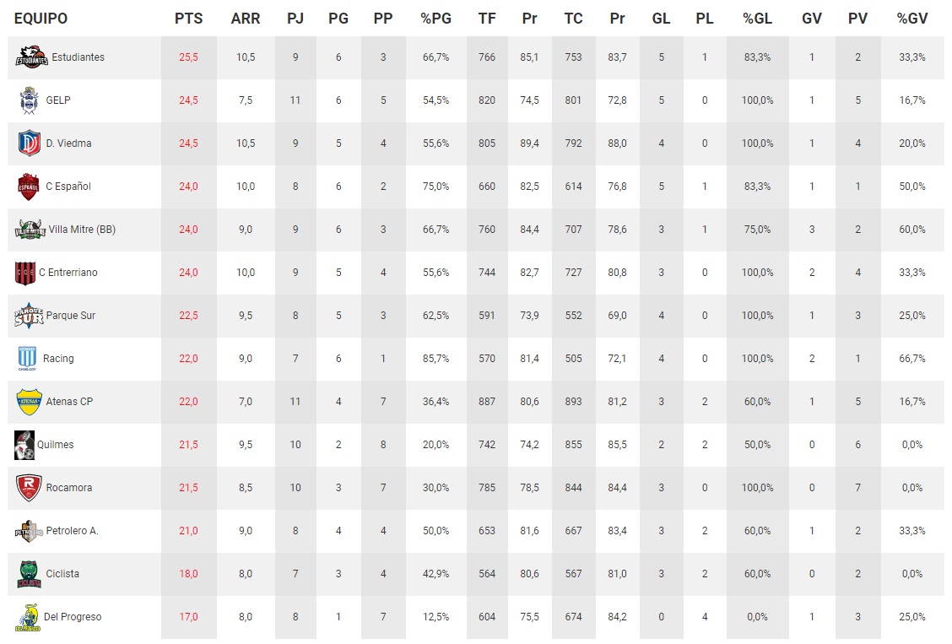Click the EQUIPO column header
Image resolution: width=952 pixels, height=644 pixels.
(41, 19)
